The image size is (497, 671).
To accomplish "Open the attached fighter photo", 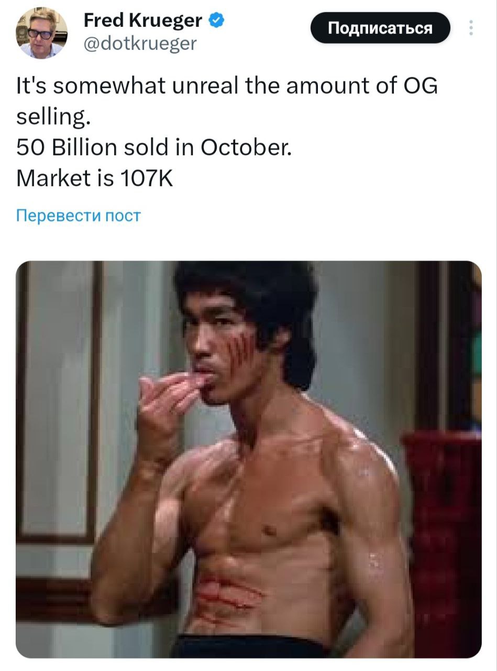I will click(248, 459).
